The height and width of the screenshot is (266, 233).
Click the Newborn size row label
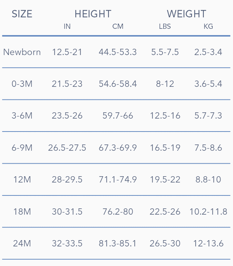[x=22, y=52]
